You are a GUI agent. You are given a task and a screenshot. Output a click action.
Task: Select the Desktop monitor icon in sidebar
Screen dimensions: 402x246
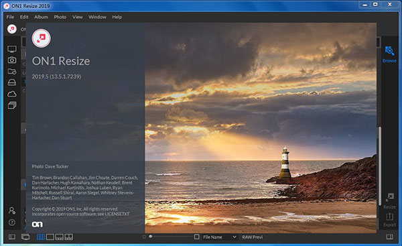12,49
